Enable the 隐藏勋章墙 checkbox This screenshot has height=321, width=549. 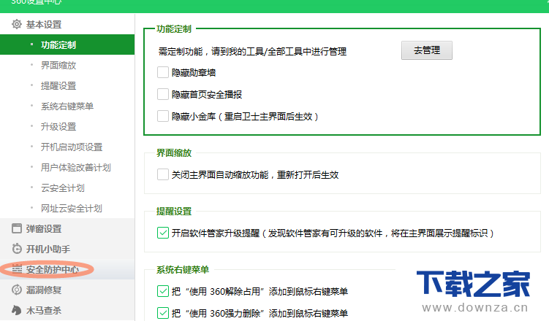tap(163, 72)
